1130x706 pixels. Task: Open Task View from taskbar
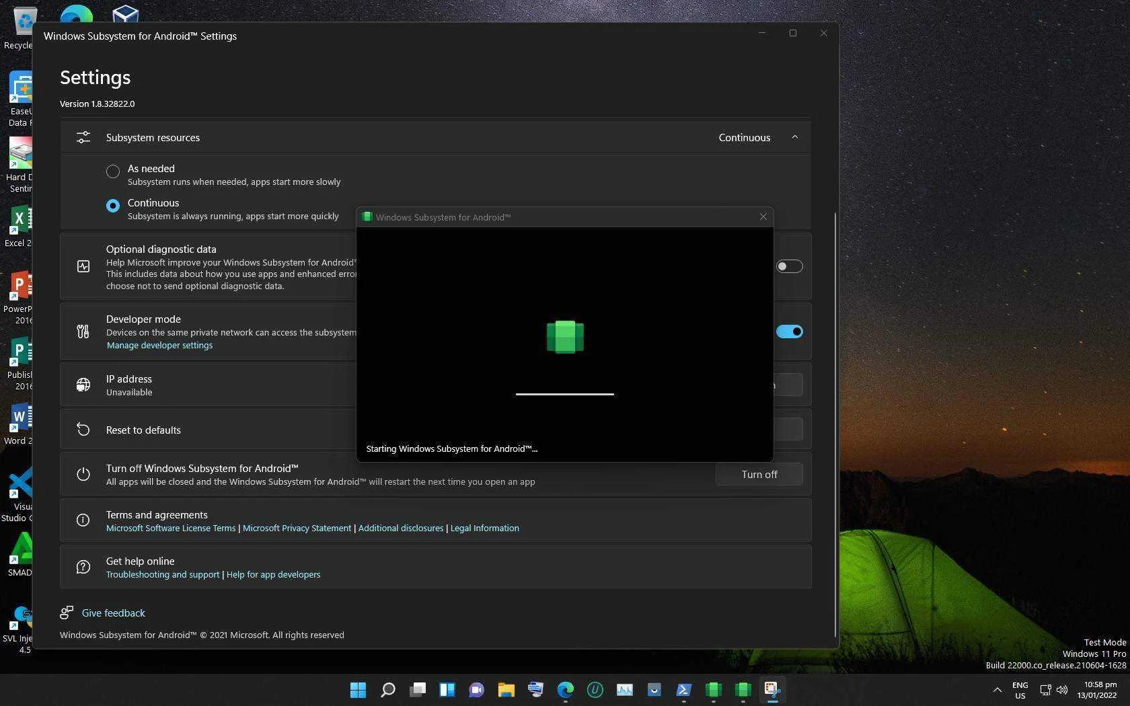(418, 690)
